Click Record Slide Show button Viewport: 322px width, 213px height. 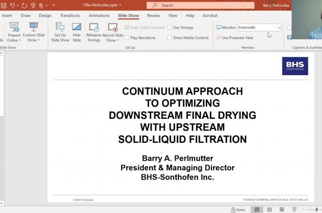(113, 32)
